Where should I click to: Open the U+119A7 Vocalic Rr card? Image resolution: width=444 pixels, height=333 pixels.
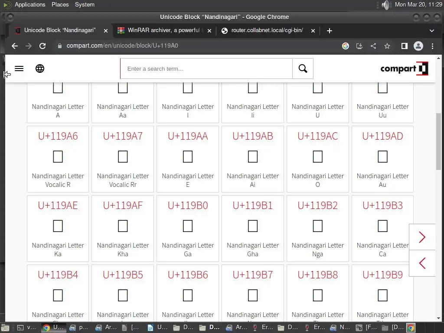point(123,159)
